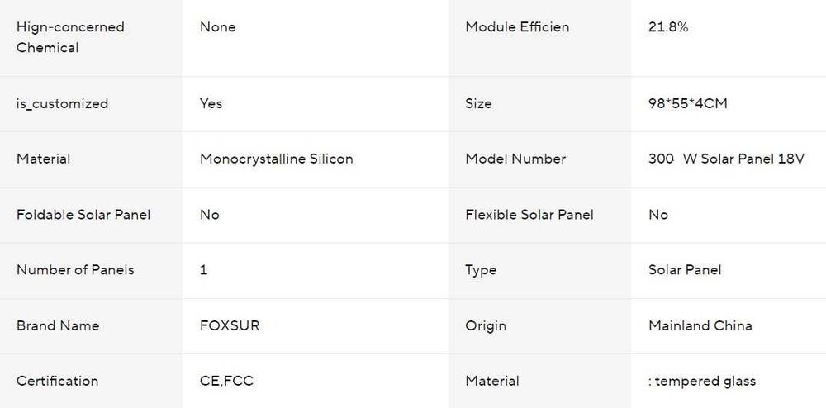Select the 'Solar Panel' type value

point(685,270)
